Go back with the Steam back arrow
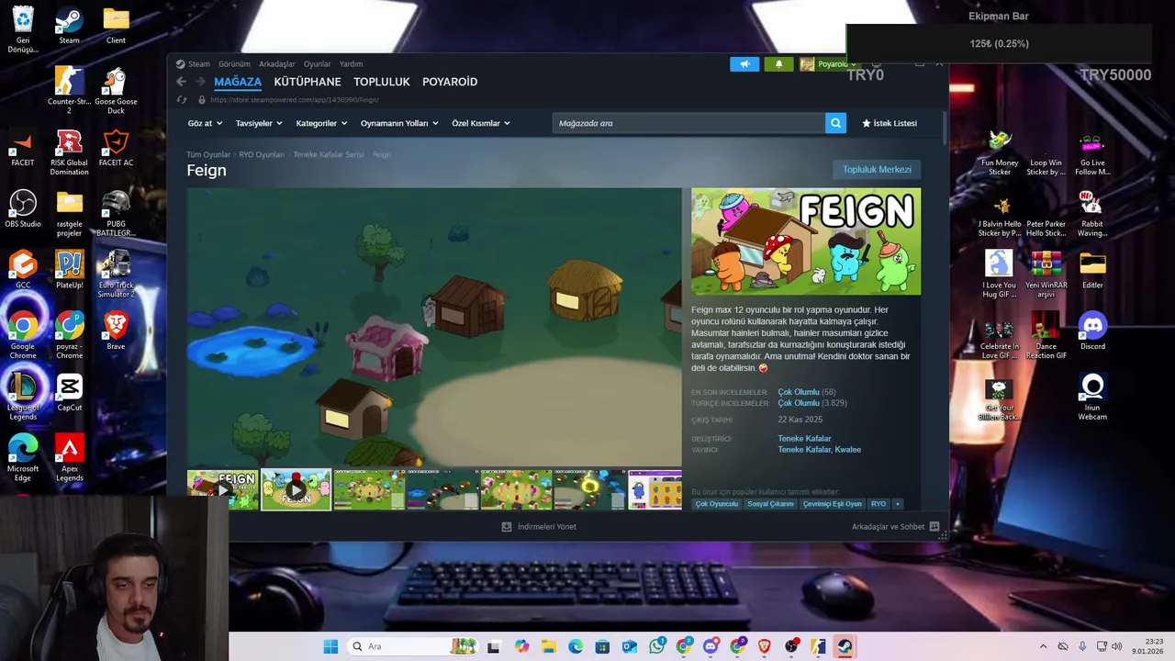Image resolution: width=1175 pixels, height=661 pixels. click(181, 82)
